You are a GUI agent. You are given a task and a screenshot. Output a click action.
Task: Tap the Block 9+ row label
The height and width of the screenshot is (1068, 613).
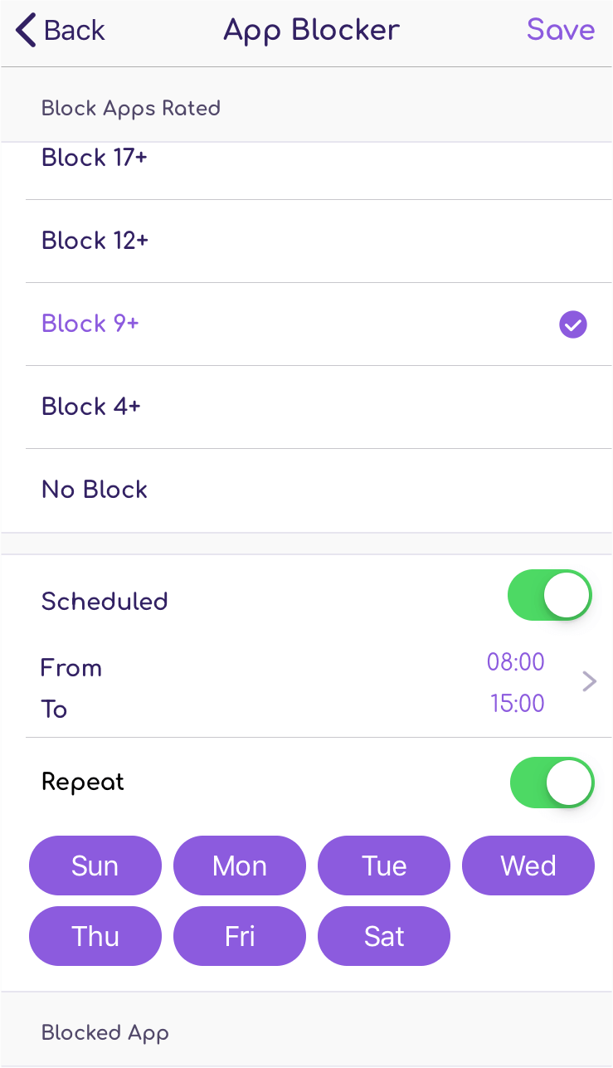pyautogui.click(x=90, y=324)
